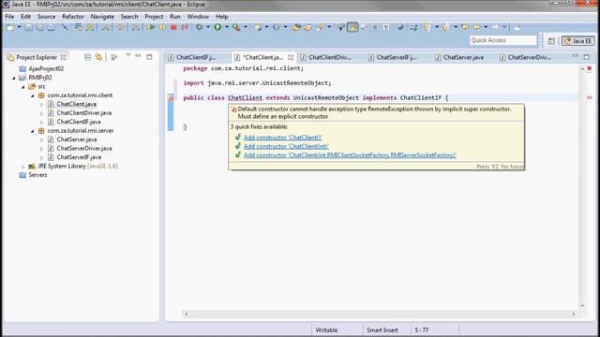Image resolution: width=600 pixels, height=337 pixels.
Task: Collapse the RMIPrj02 project node
Action: 14,78
